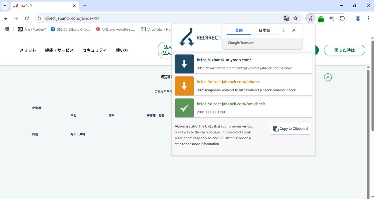Open URL and website scanner bookmark
The height and width of the screenshot is (199, 374).
coord(115,29)
